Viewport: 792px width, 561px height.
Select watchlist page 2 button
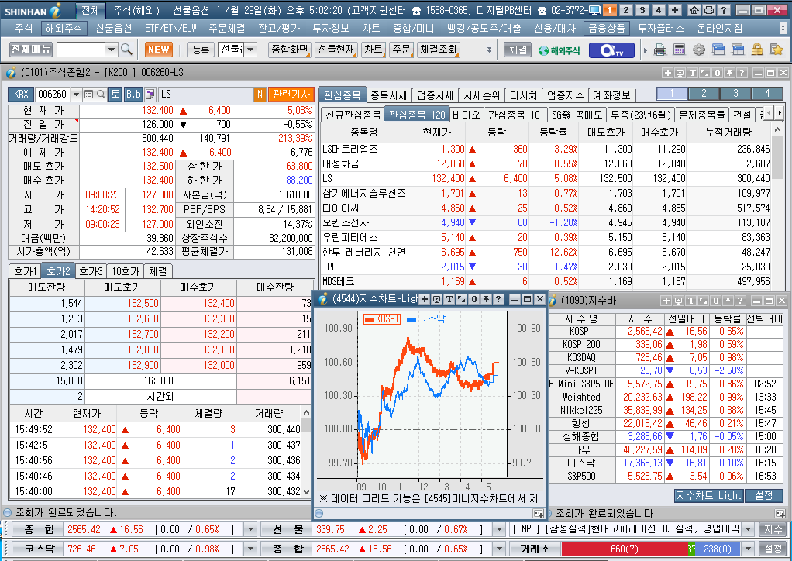pos(704,94)
